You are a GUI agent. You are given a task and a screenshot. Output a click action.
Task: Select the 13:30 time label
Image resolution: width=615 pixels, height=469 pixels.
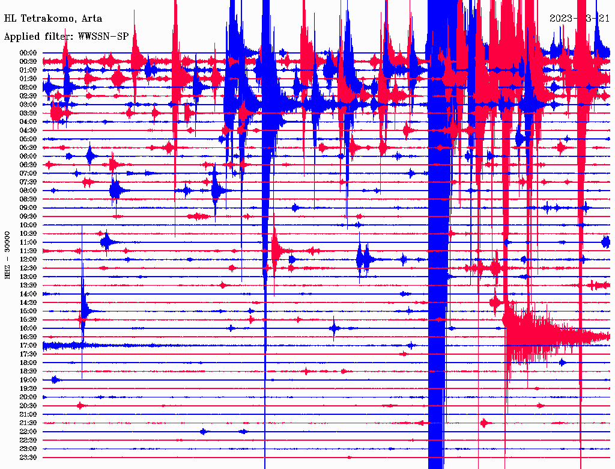tap(28, 286)
